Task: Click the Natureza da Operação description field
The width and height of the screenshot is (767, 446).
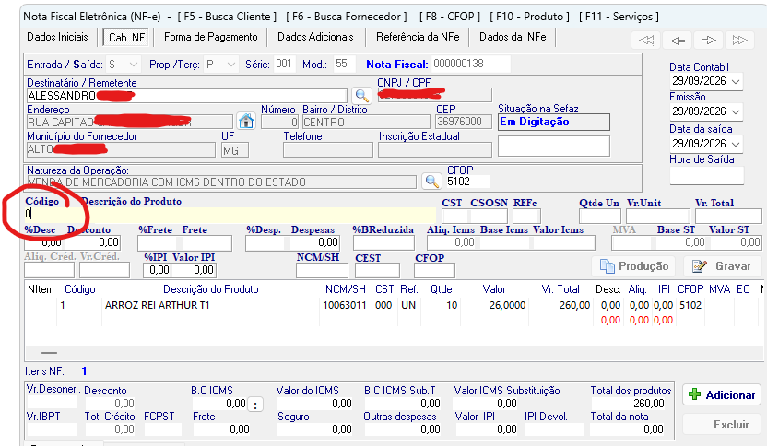Action: click(221, 182)
